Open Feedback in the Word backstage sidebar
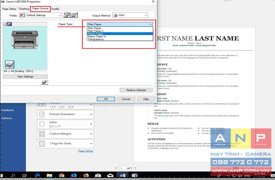The width and height of the screenshot is (275, 180). [x=8, y=110]
